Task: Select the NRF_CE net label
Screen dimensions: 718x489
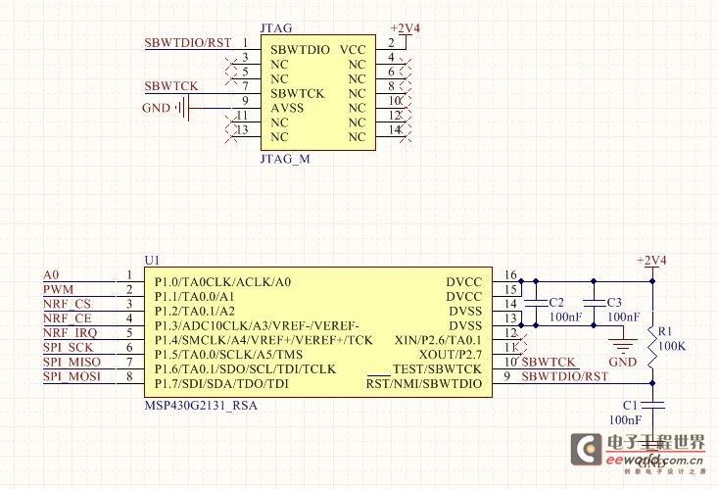Action: (x=68, y=318)
